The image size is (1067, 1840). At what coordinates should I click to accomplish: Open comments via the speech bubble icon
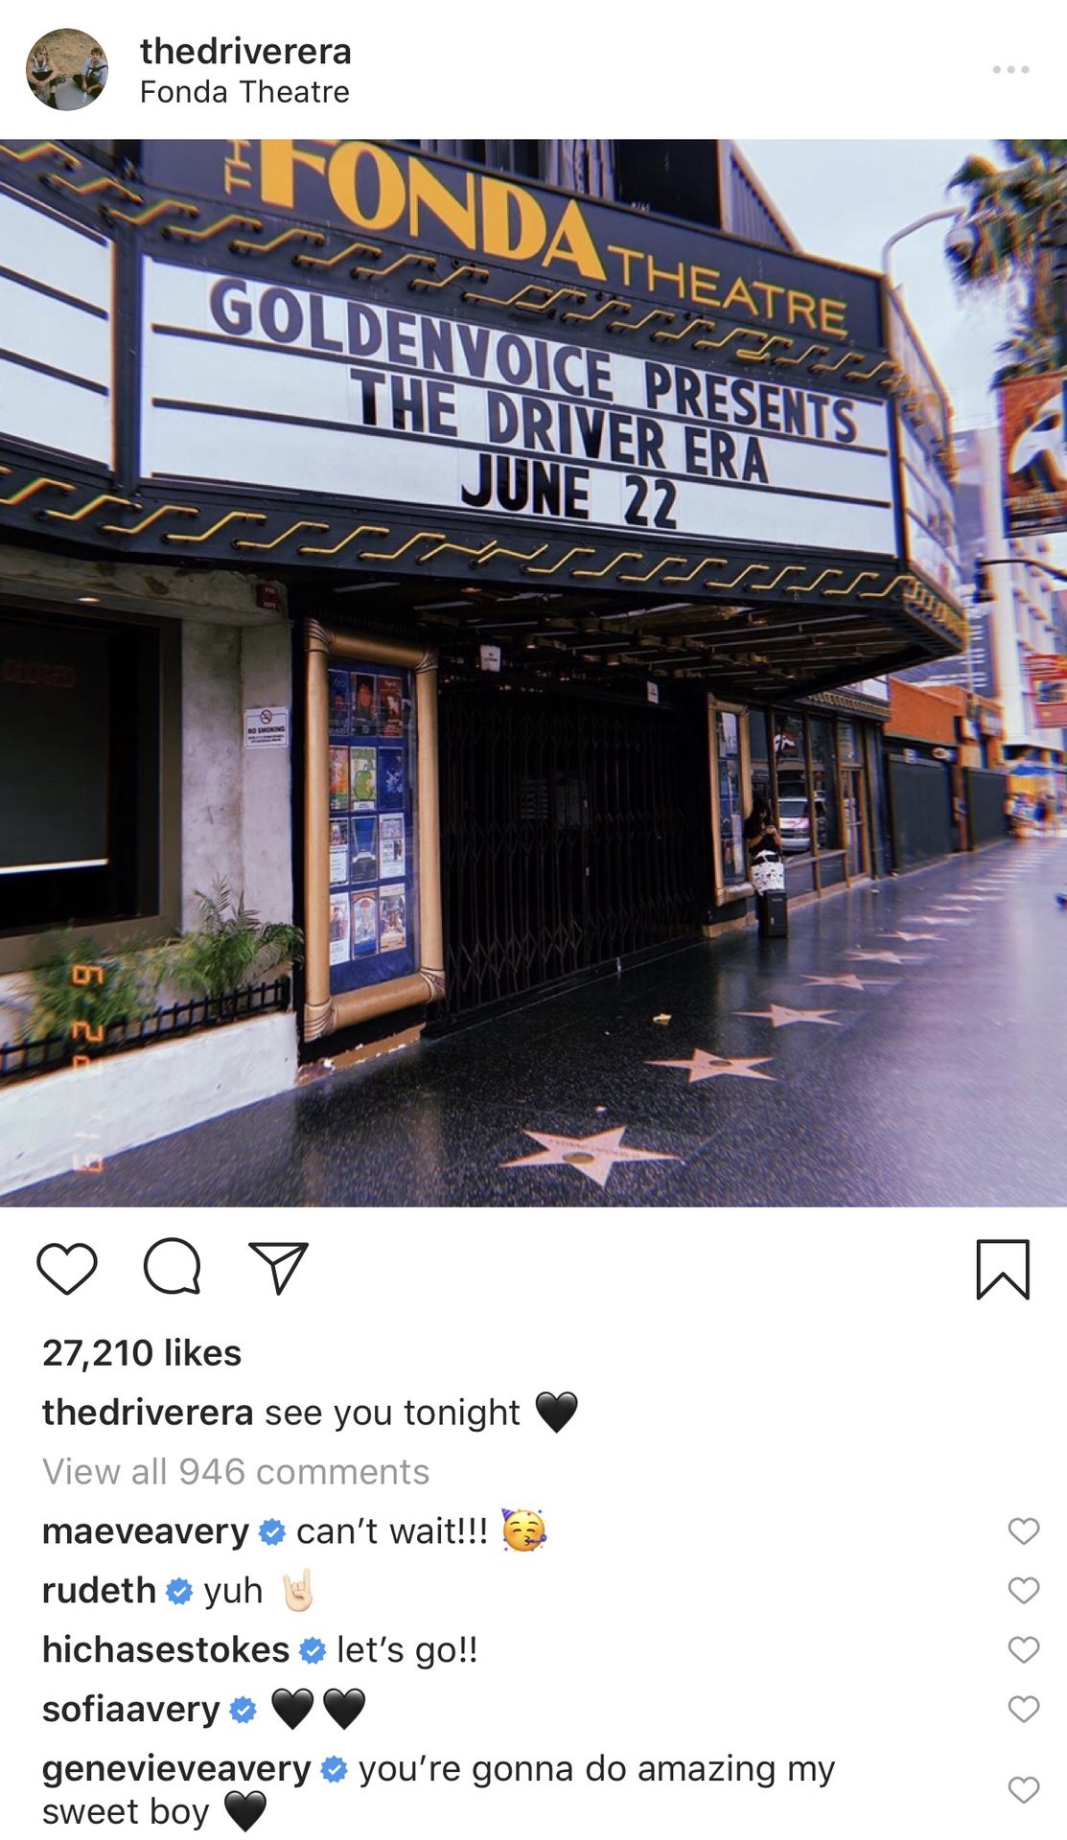pos(173,1267)
